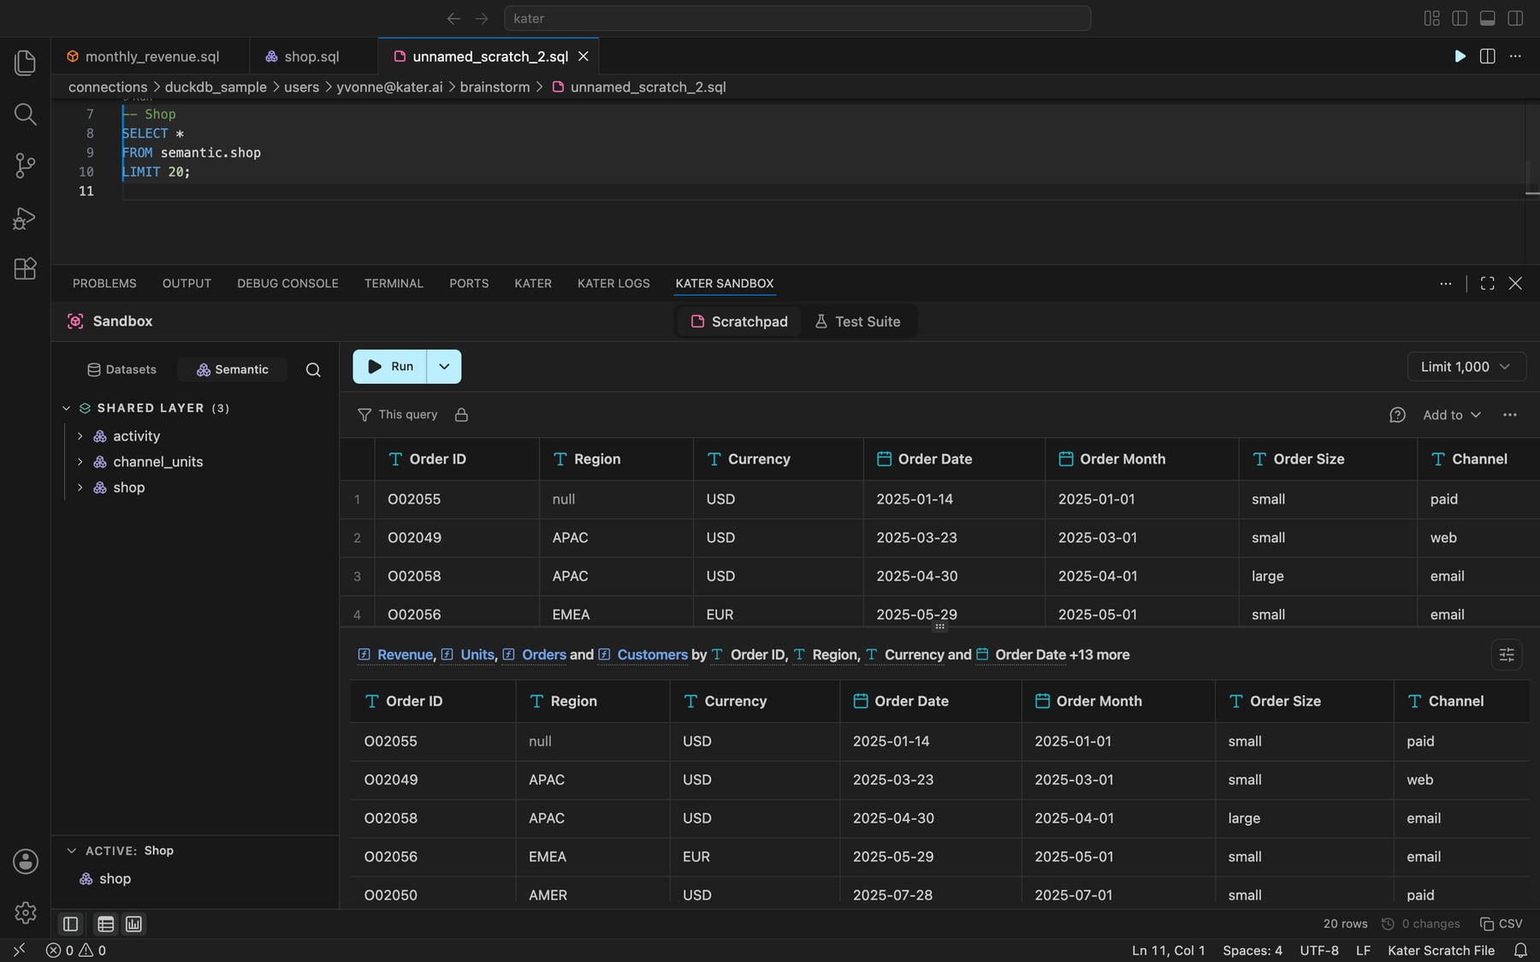The height and width of the screenshot is (962, 1540).
Task: Switch to table view mode
Action: pos(106,924)
